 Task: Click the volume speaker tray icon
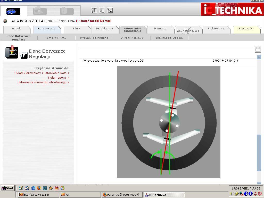pyautogui.click(x=232, y=194)
